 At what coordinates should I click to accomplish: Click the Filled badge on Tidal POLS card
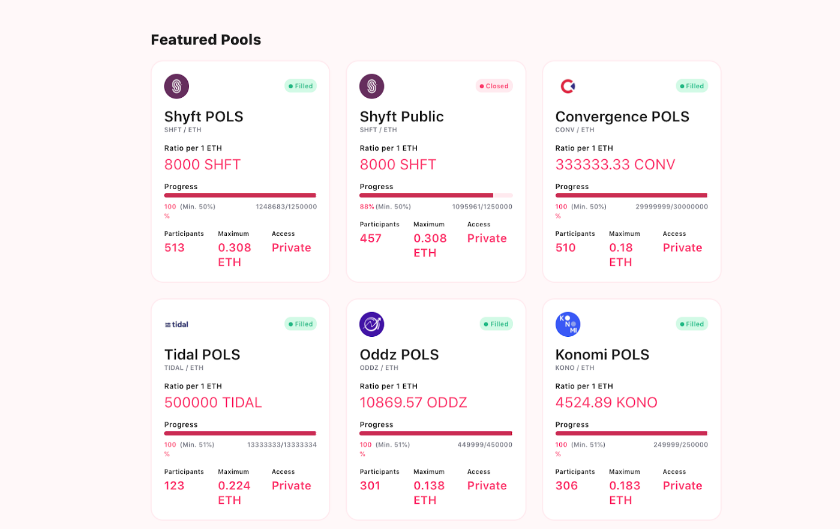pos(300,324)
